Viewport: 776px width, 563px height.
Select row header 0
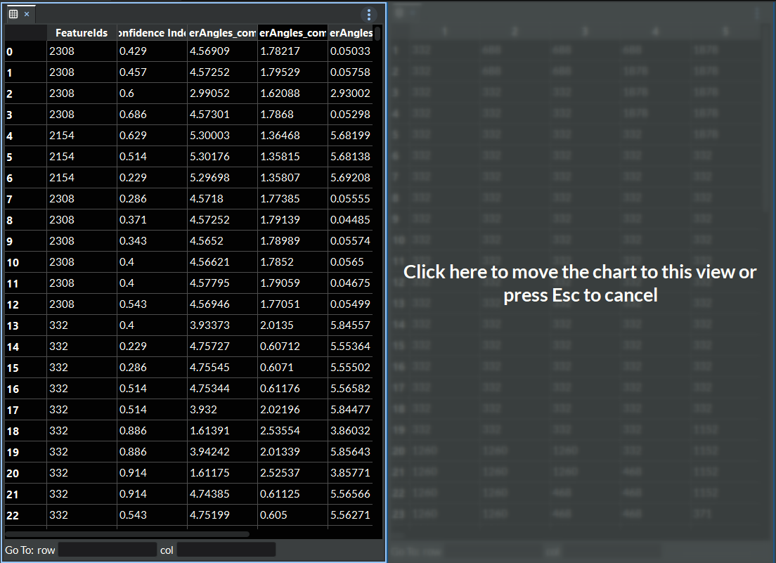click(x=25, y=51)
